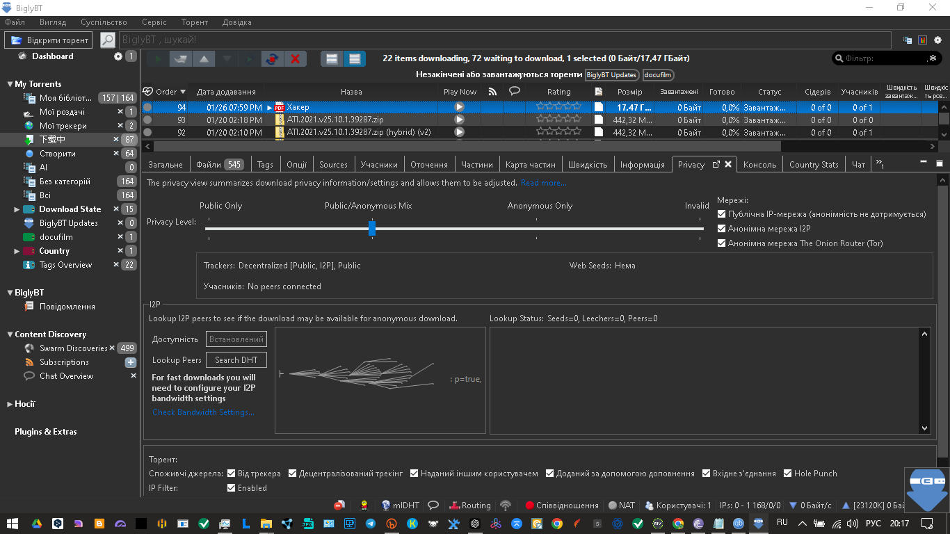
Task: Click the search magnifier icon
Action: 107,40
